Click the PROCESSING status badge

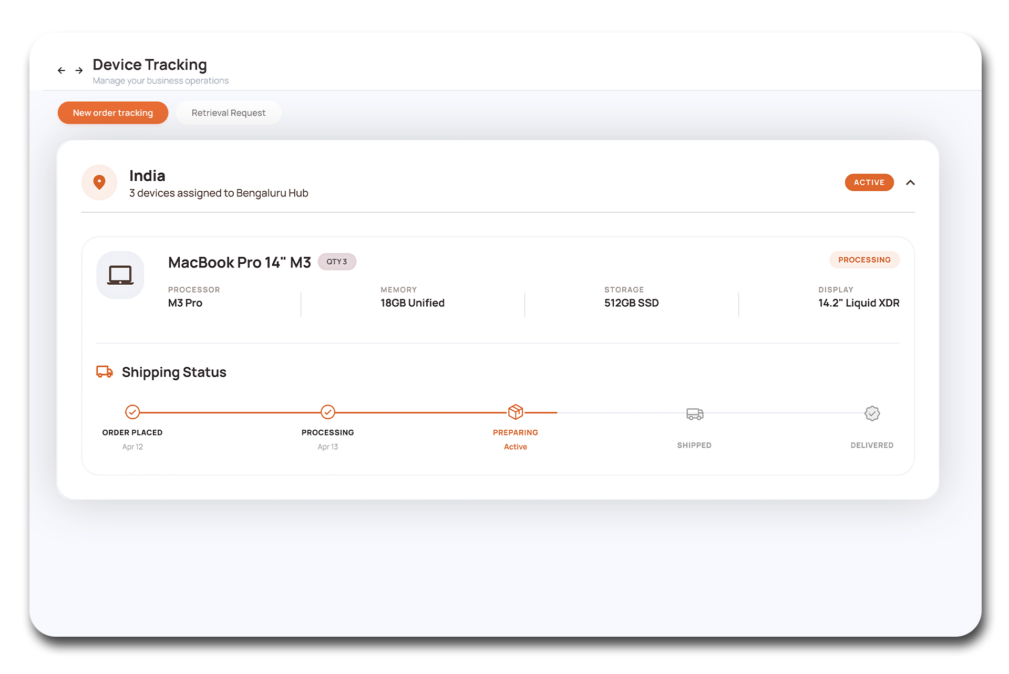(864, 260)
